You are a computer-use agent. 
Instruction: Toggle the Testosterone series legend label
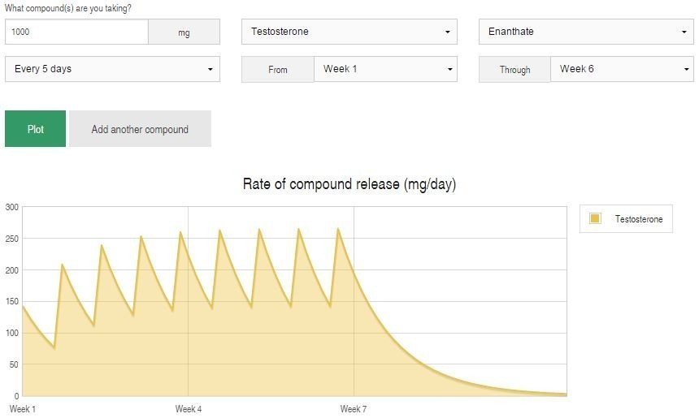[x=638, y=219]
